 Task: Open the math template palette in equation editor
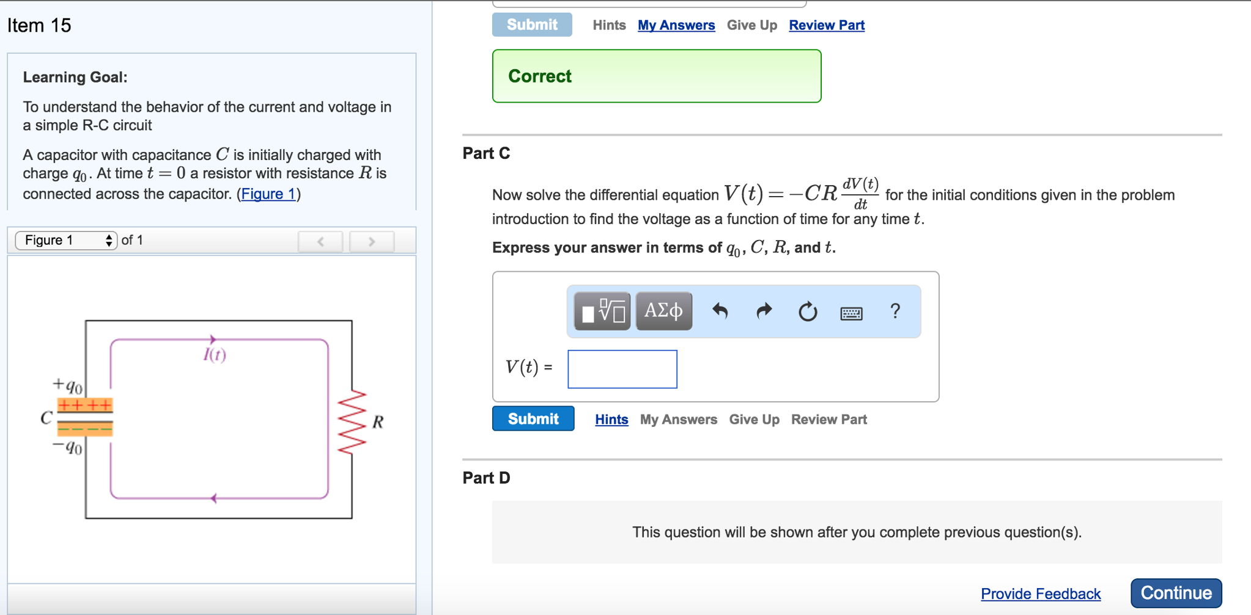point(601,311)
